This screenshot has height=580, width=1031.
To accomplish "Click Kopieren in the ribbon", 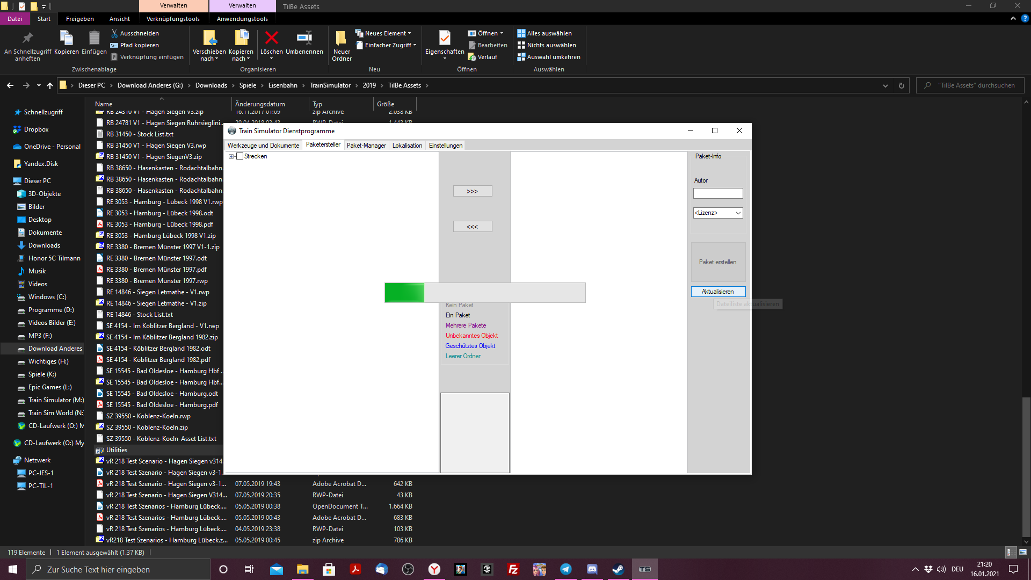I will tap(67, 43).
